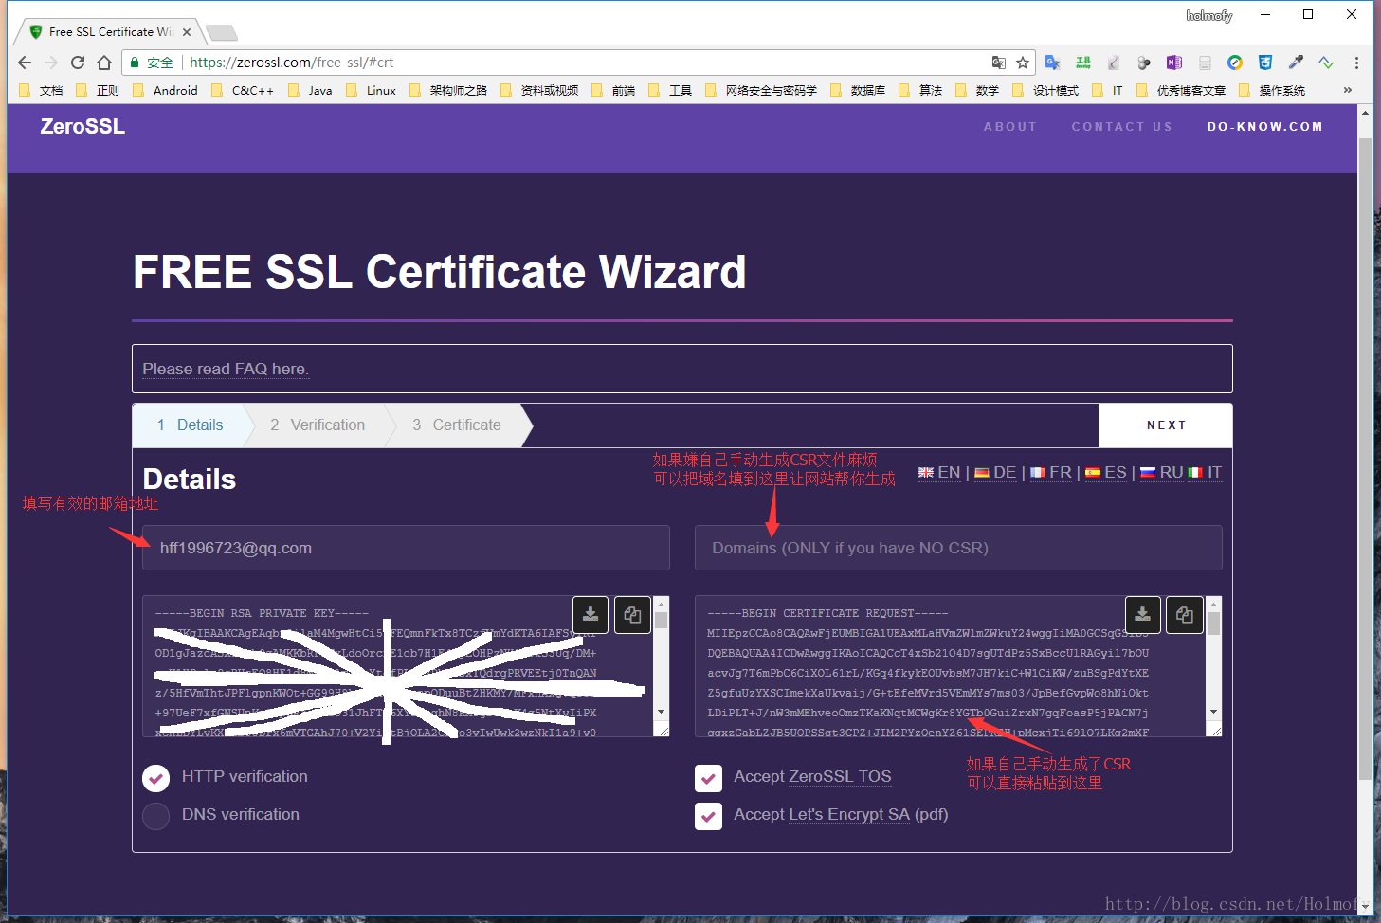Click the NEXT button
This screenshot has width=1381, height=923.
1166,425
